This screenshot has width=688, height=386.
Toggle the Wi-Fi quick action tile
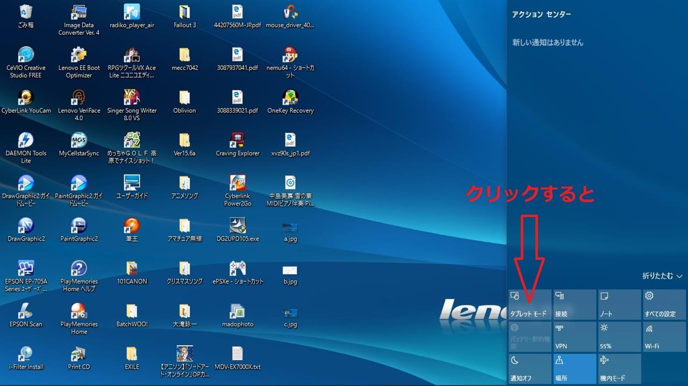[x=664, y=337]
